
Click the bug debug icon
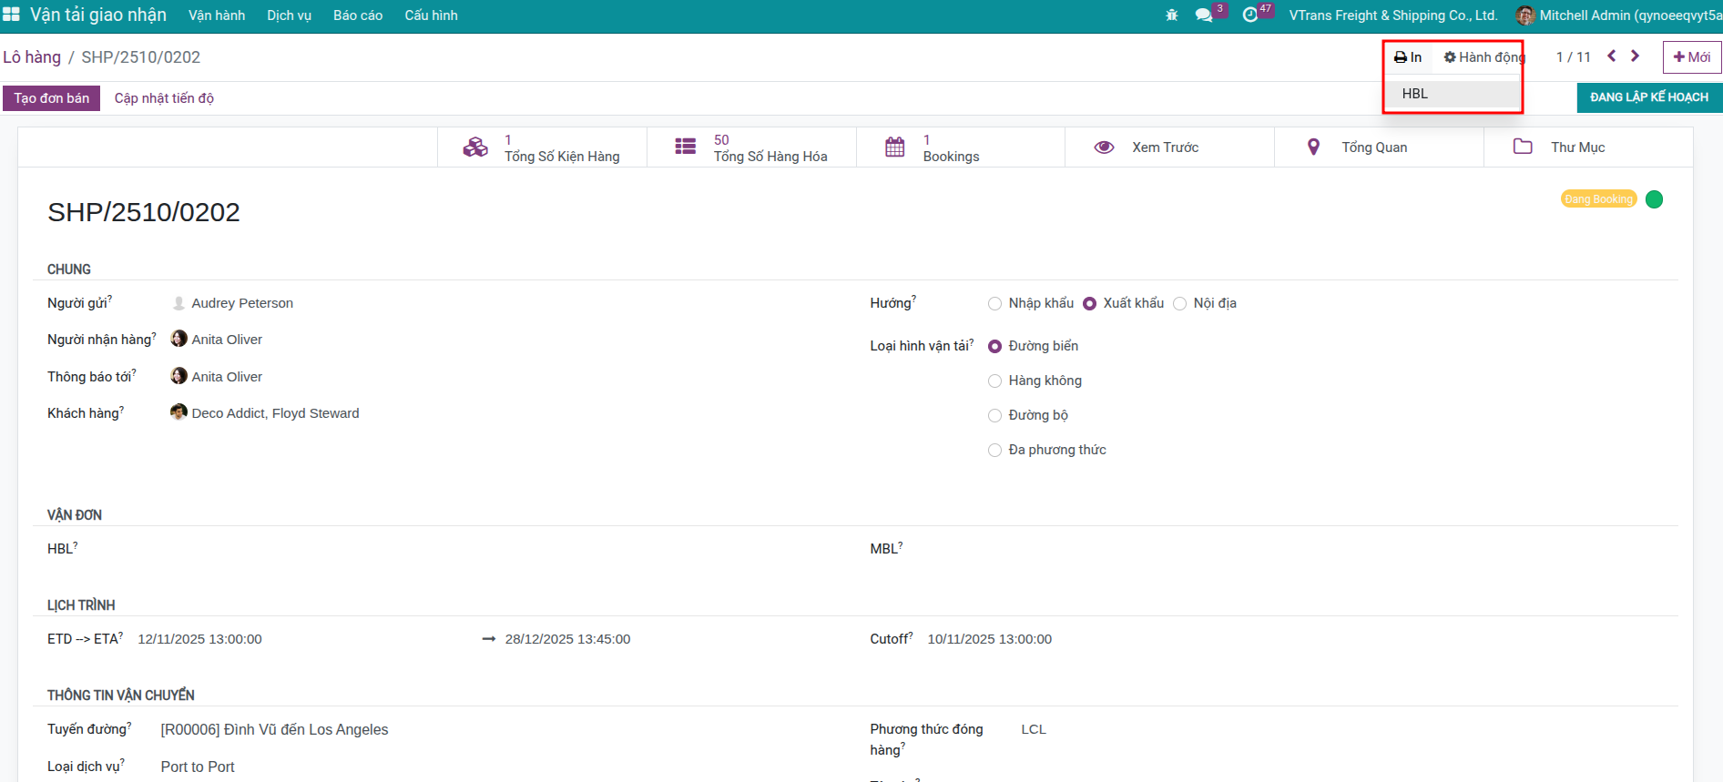(1171, 15)
